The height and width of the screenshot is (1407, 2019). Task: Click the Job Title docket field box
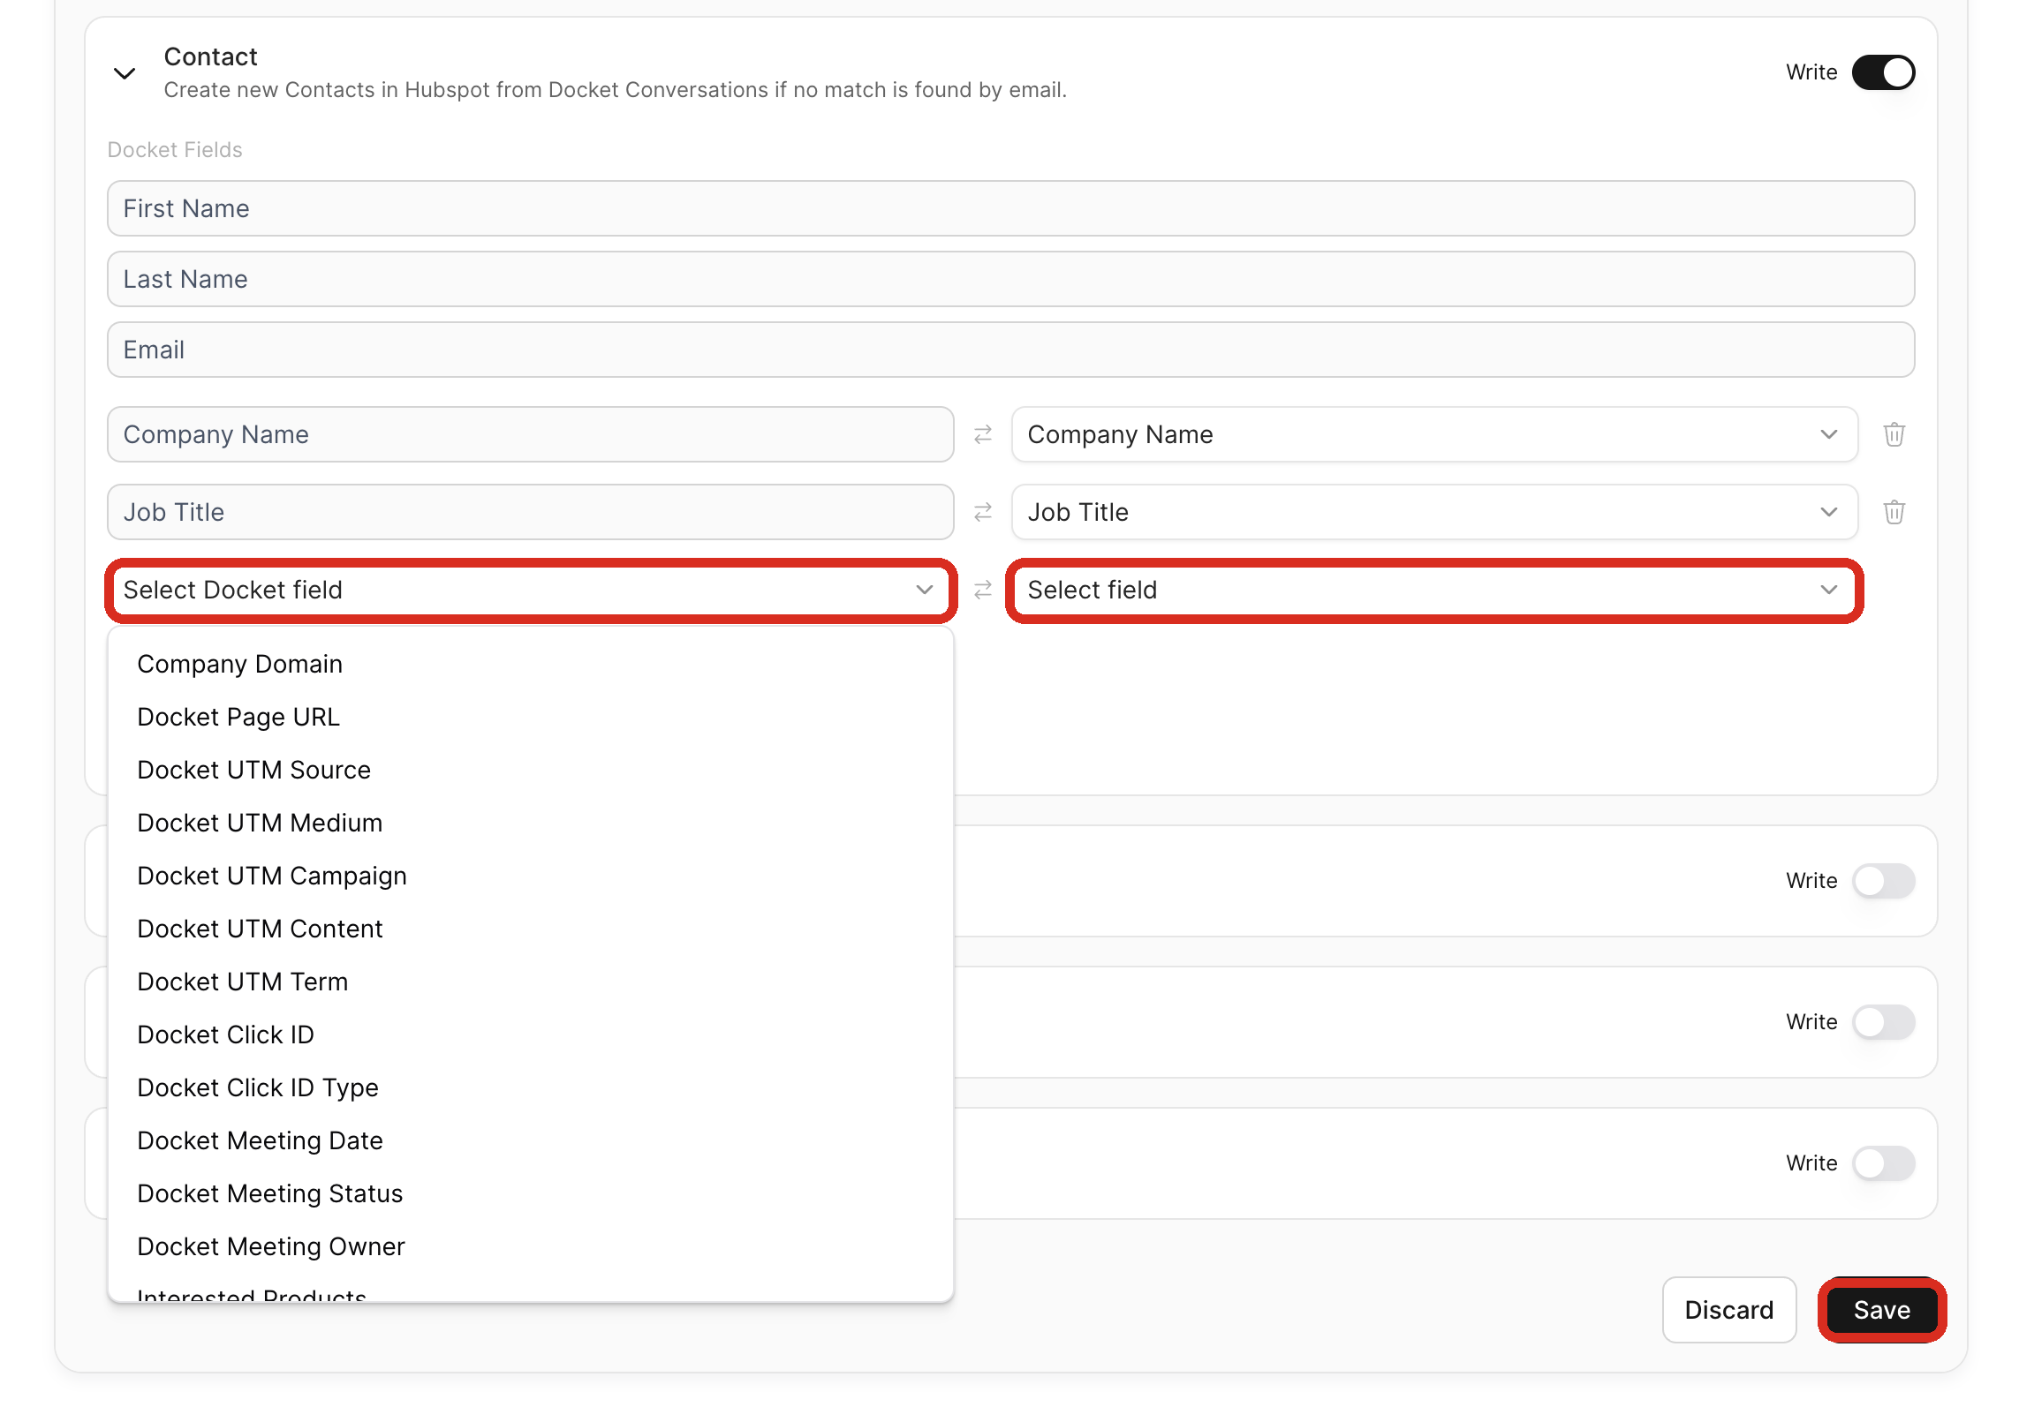point(530,512)
